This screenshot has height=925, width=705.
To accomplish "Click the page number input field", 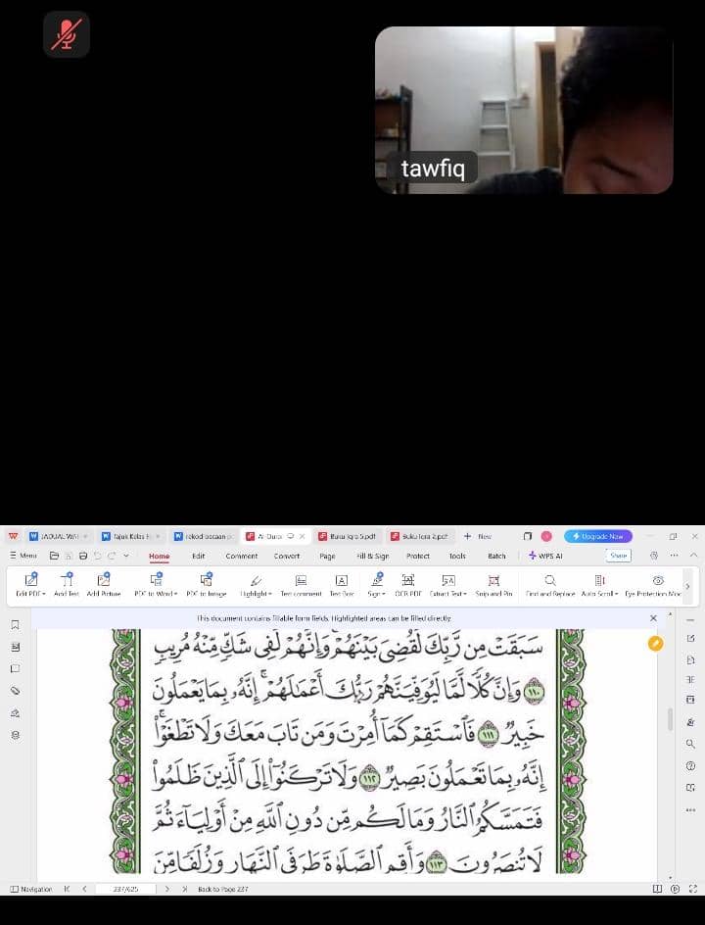I will (x=125, y=889).
